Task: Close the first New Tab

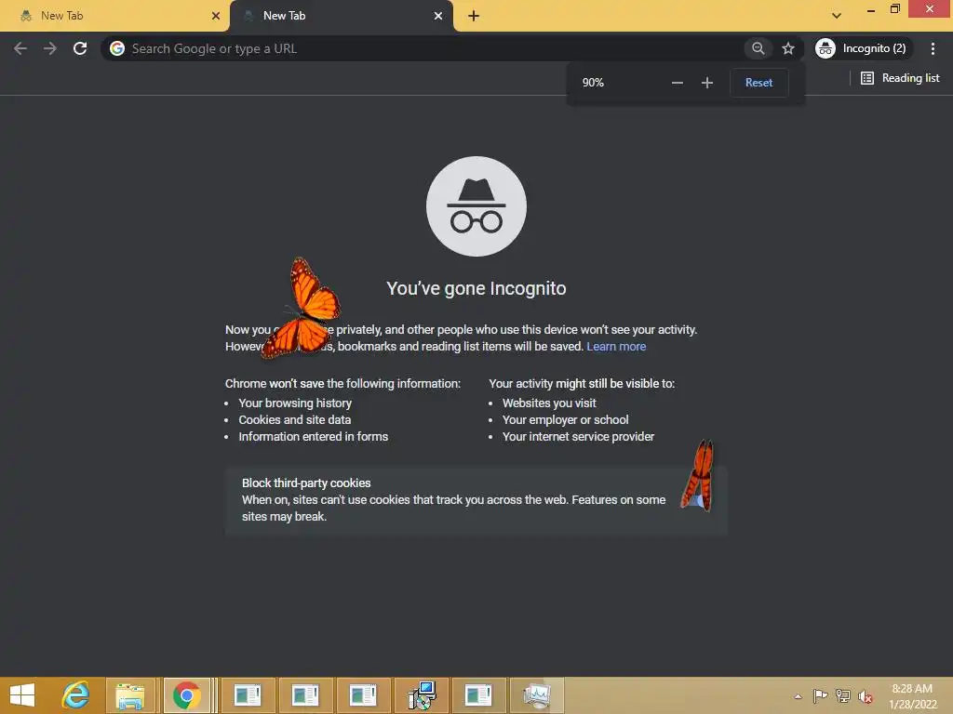Action: tap(216, 16)
